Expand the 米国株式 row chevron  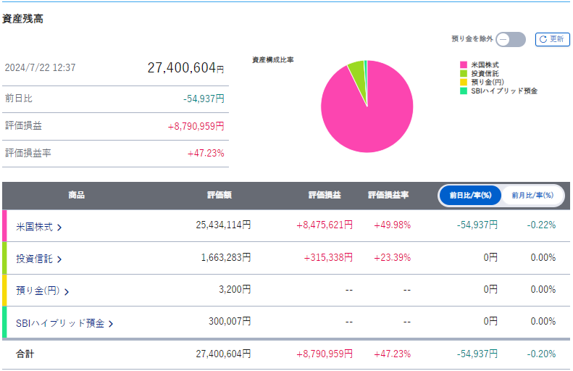tap(59, 228)
